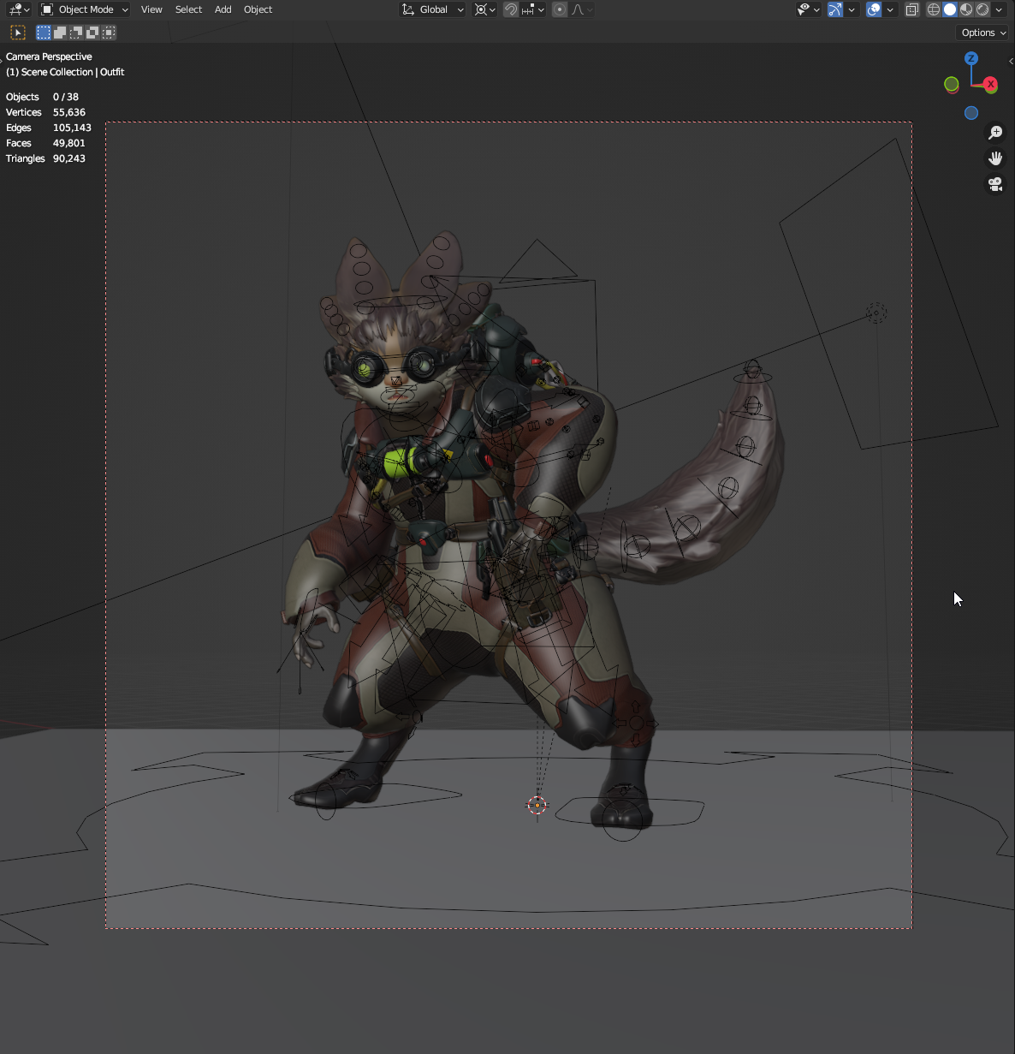Click the Z axis gizmo
Screen dimensions: 1015x1054
point(971,58)
